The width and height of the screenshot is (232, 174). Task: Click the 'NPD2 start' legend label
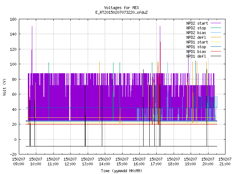tap(197, 23)
